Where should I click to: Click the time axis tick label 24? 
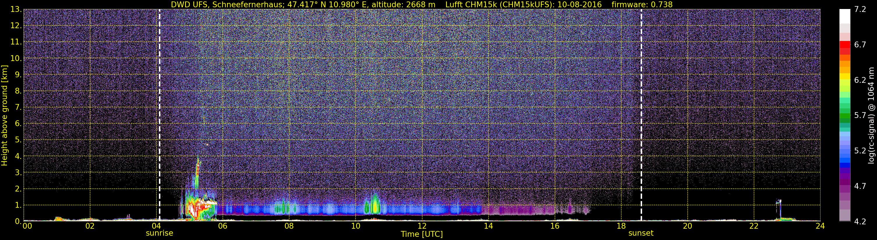coord(820,226)
